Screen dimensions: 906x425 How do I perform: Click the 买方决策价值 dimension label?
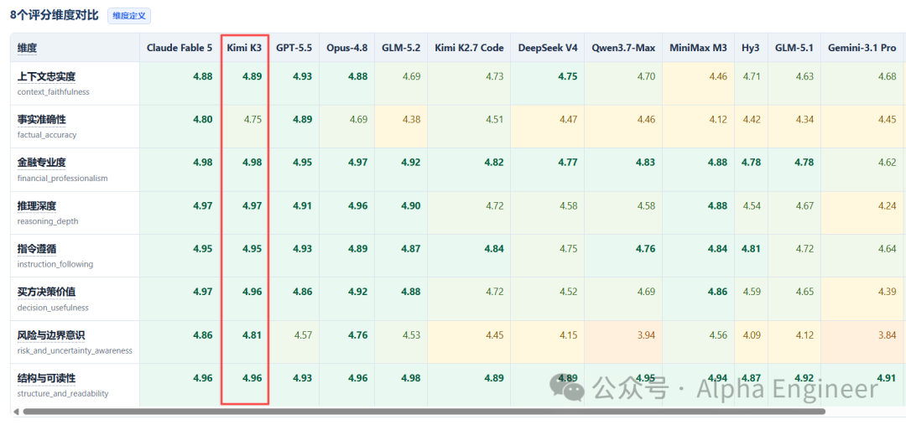(46, 293)
